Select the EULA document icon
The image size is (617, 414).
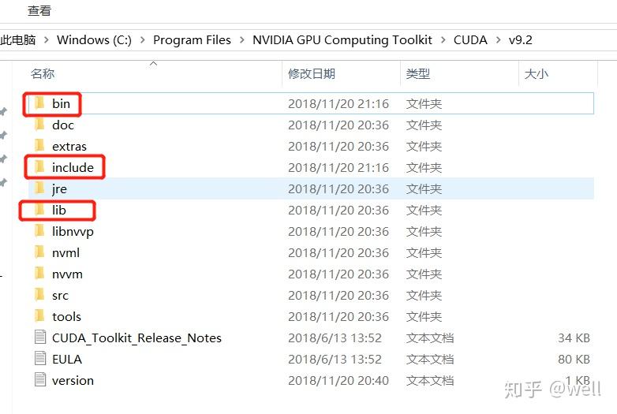(40, 358)
